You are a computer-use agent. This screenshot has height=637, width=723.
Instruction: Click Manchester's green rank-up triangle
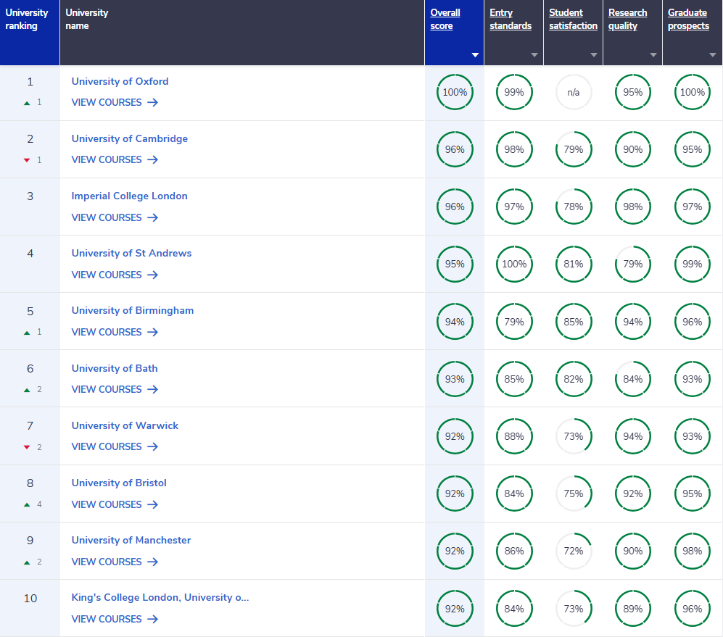tap(27, 563)
